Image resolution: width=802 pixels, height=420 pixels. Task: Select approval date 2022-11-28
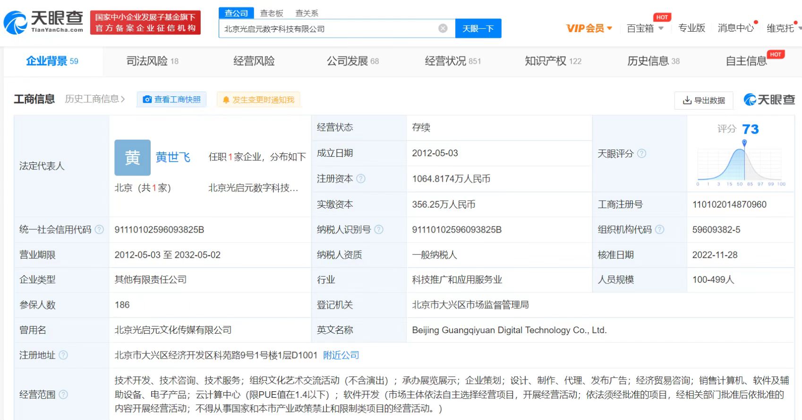(x=715, y=255)
